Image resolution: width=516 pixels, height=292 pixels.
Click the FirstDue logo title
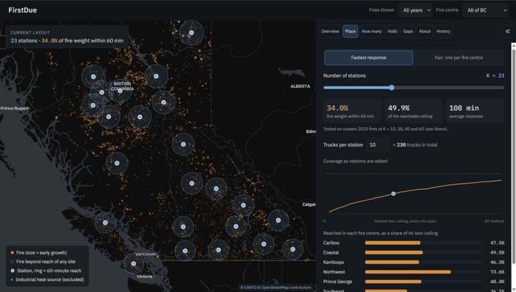click(x=22, y=10)
